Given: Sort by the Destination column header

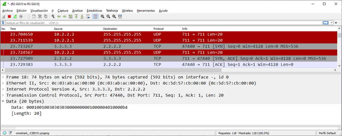Looking at the screenshot, I should pos(128,29).
